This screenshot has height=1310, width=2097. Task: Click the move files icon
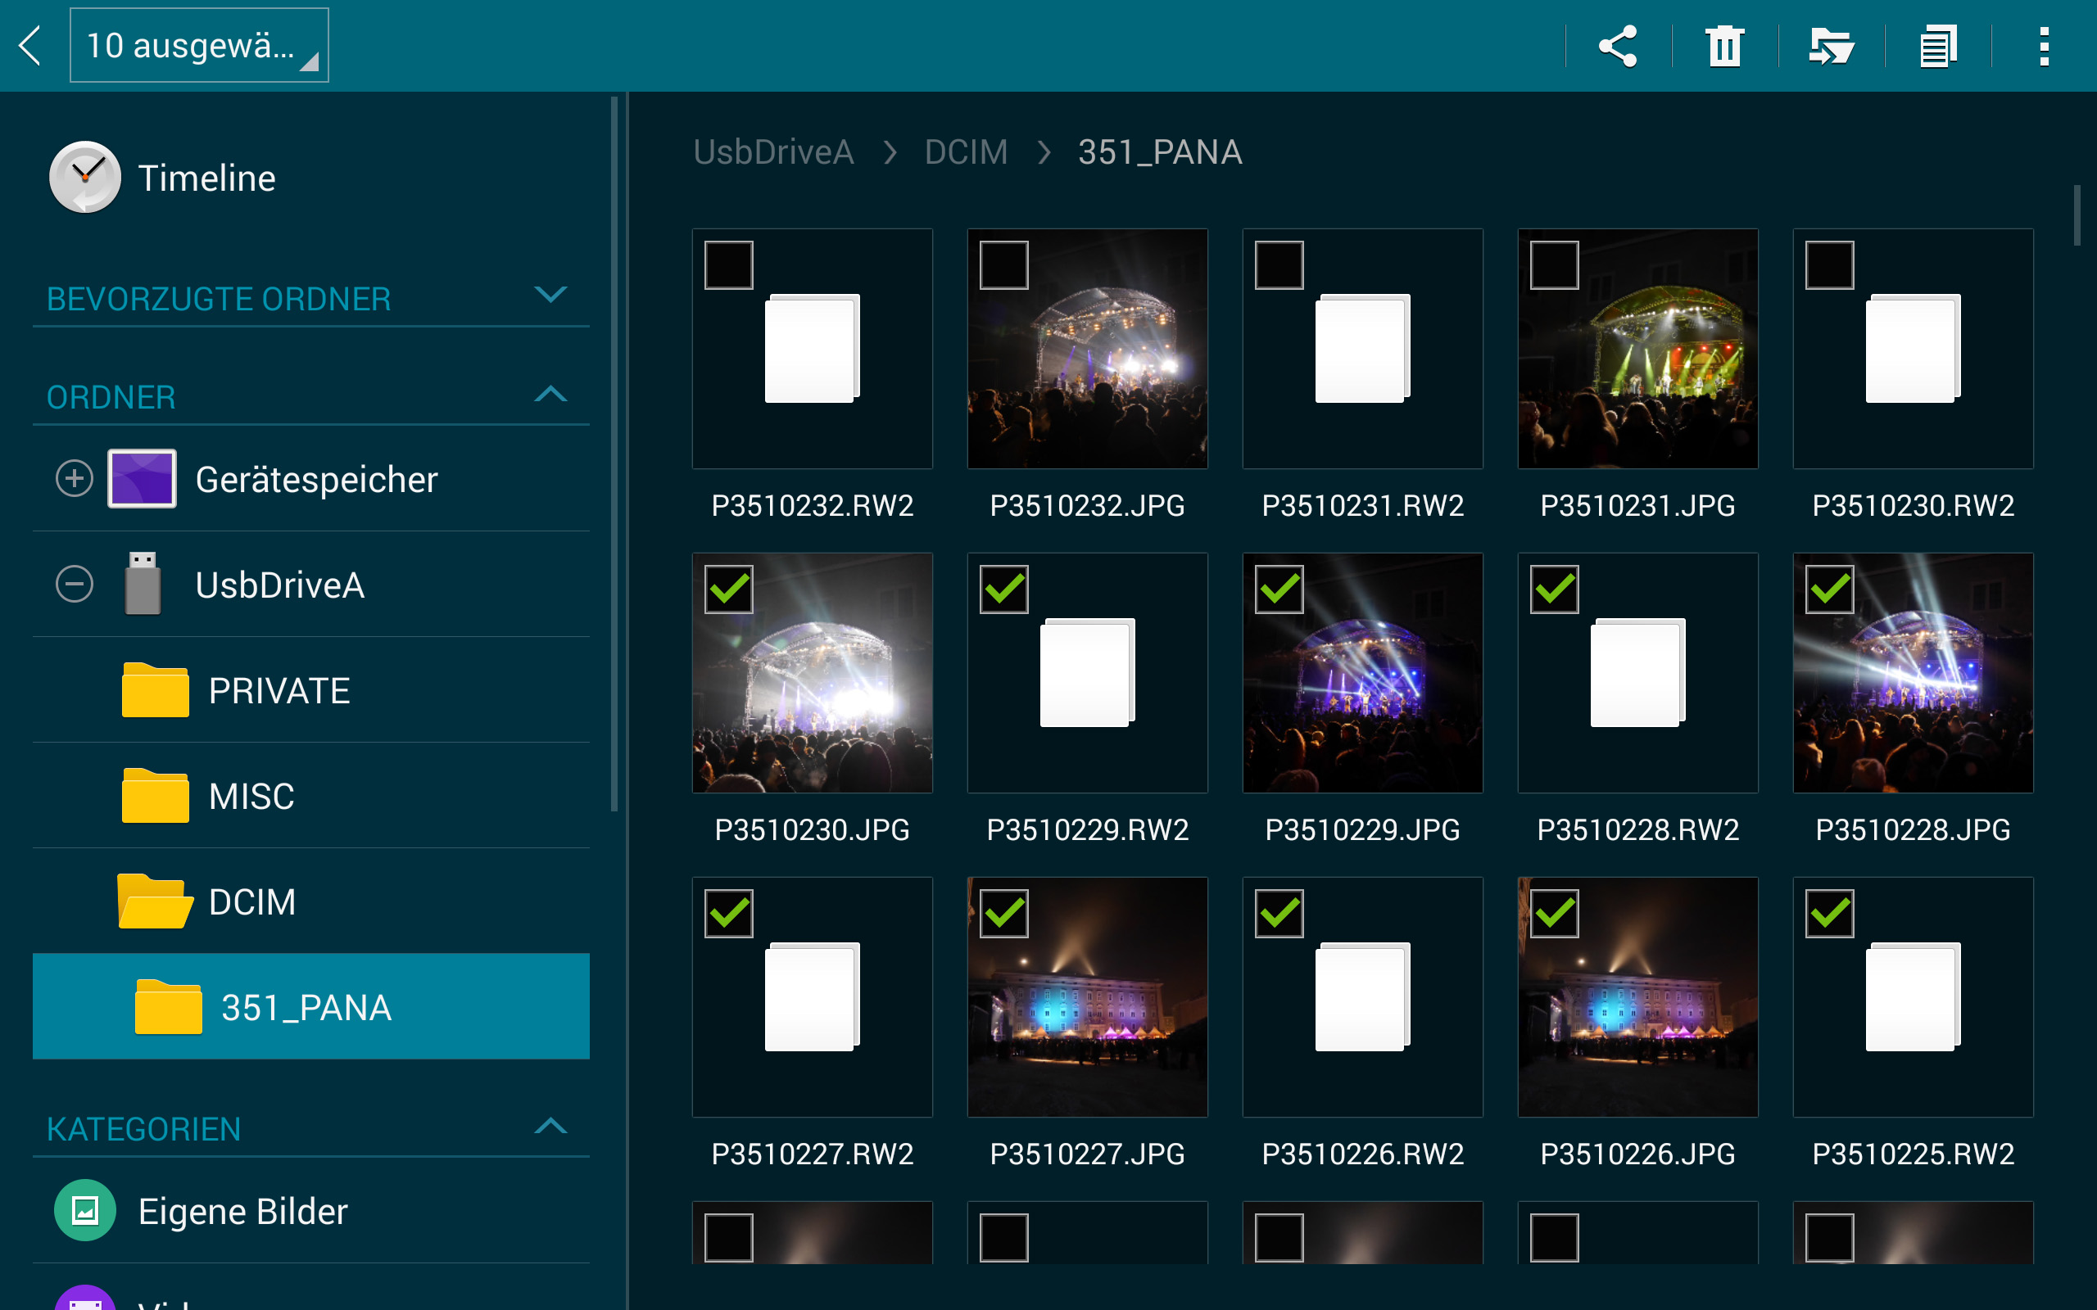click(x=1831, y=46)
